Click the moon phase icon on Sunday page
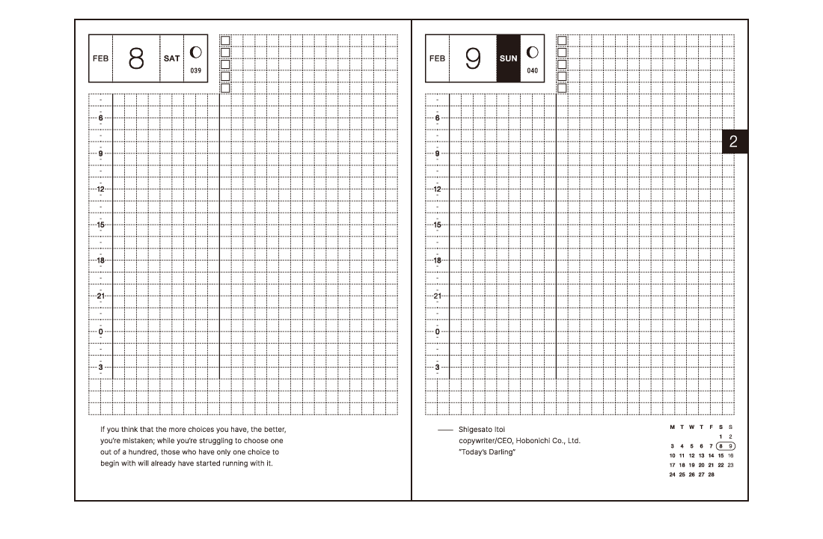Viewport: 823px width, 539px height. pyautogui.click(x=532, y=52)
